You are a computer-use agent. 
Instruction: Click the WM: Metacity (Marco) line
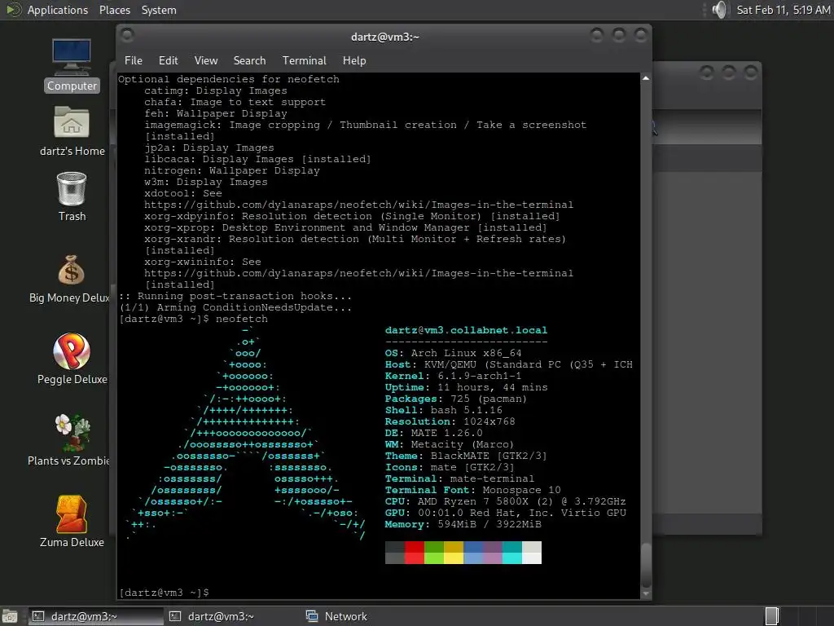point(450,444)
